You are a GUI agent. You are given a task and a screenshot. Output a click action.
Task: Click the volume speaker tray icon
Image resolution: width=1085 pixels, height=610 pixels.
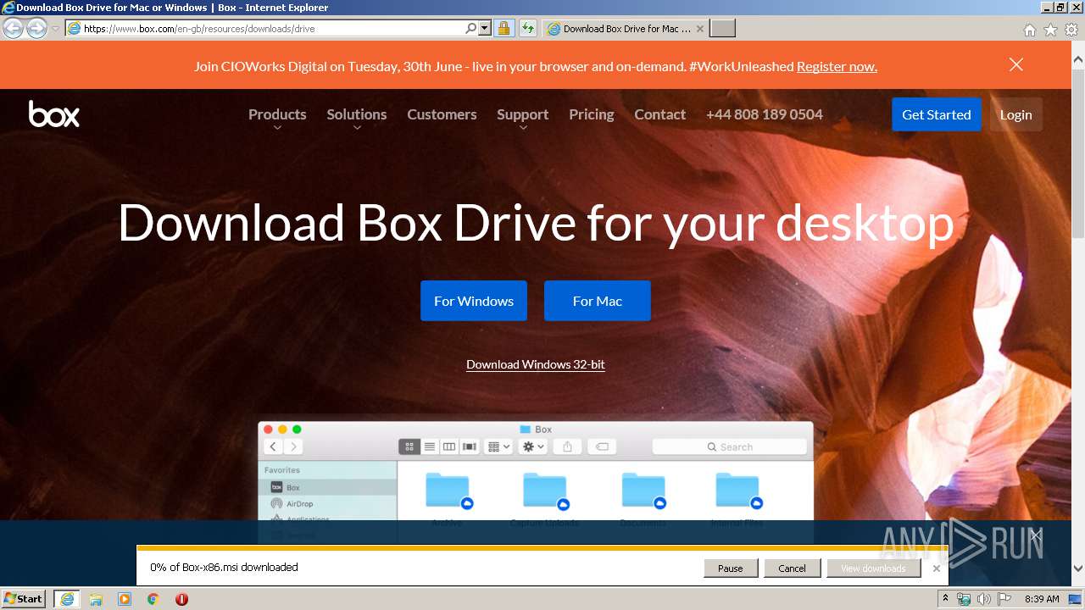(983, 599)
